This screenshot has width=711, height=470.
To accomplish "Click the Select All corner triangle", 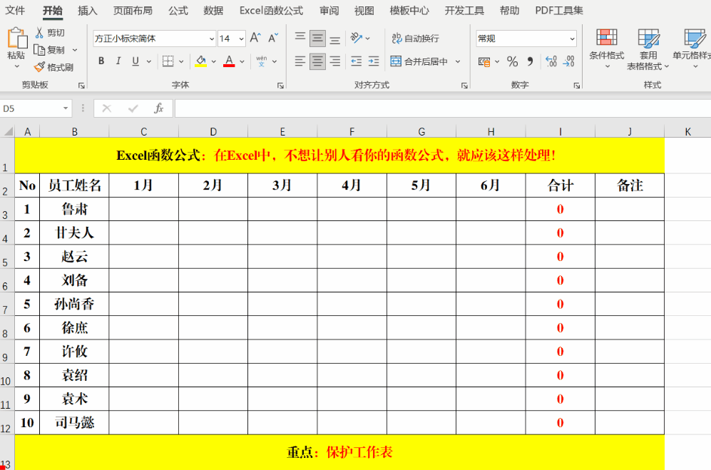I will click(x=8, y=131).
